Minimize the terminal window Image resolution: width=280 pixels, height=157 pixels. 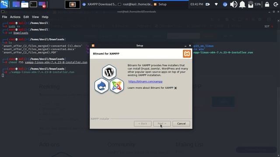click(269, 12)
